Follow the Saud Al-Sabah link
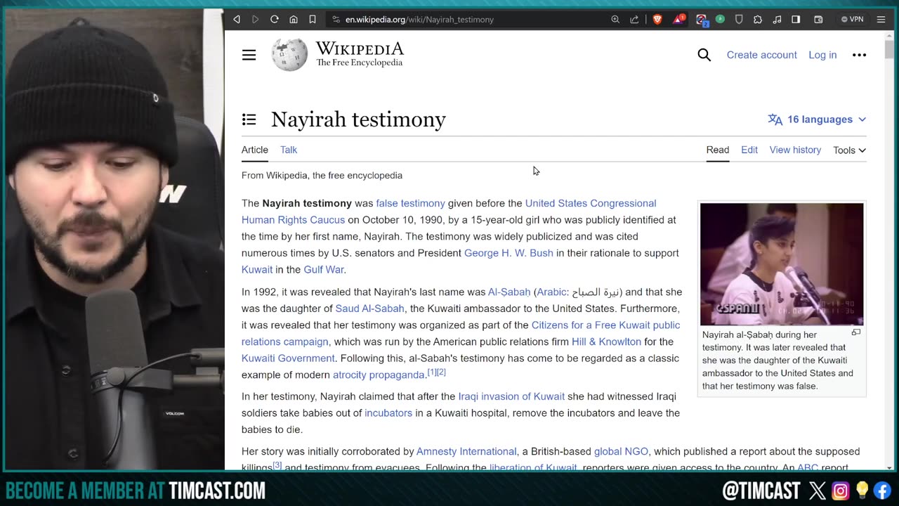Image resolution: width=899 pixels, height=506 pixels. [x=370, y=309]
